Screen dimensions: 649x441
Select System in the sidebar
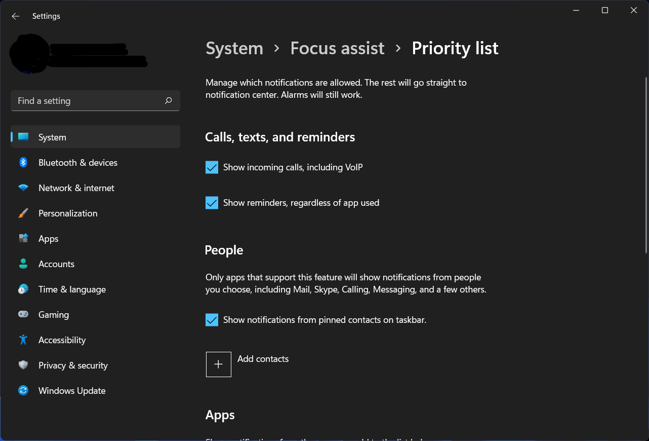52,137
